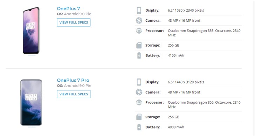Click the OnePlus 7 camera shutter icon
This screenshot has height=136, width=255.
[139, 20]
